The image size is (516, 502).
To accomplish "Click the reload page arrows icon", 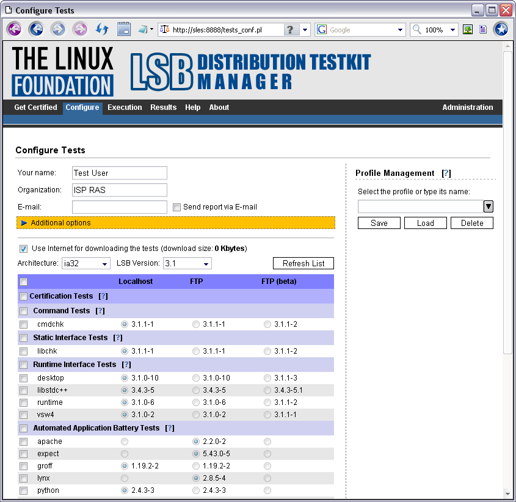I will click(102, 29).
